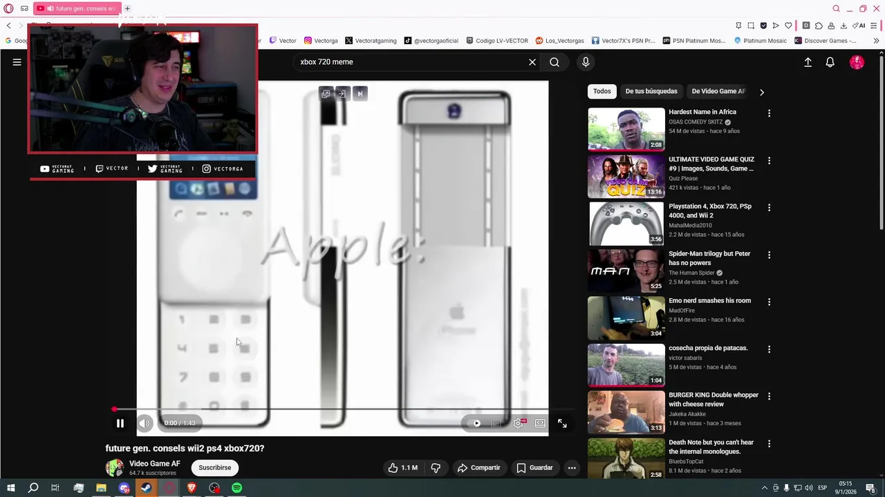
Task: Enter fullscreen video mode
Action: pos(562,423)
